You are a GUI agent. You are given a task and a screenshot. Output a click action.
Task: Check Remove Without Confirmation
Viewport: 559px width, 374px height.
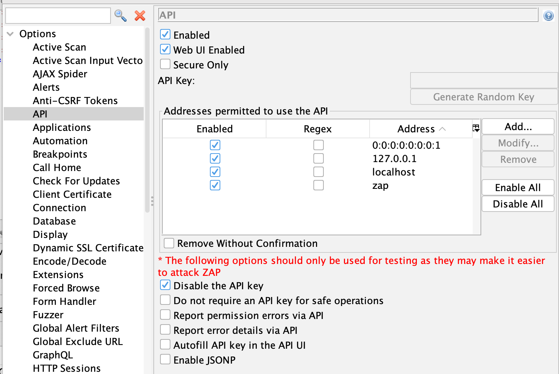point(169,243)
